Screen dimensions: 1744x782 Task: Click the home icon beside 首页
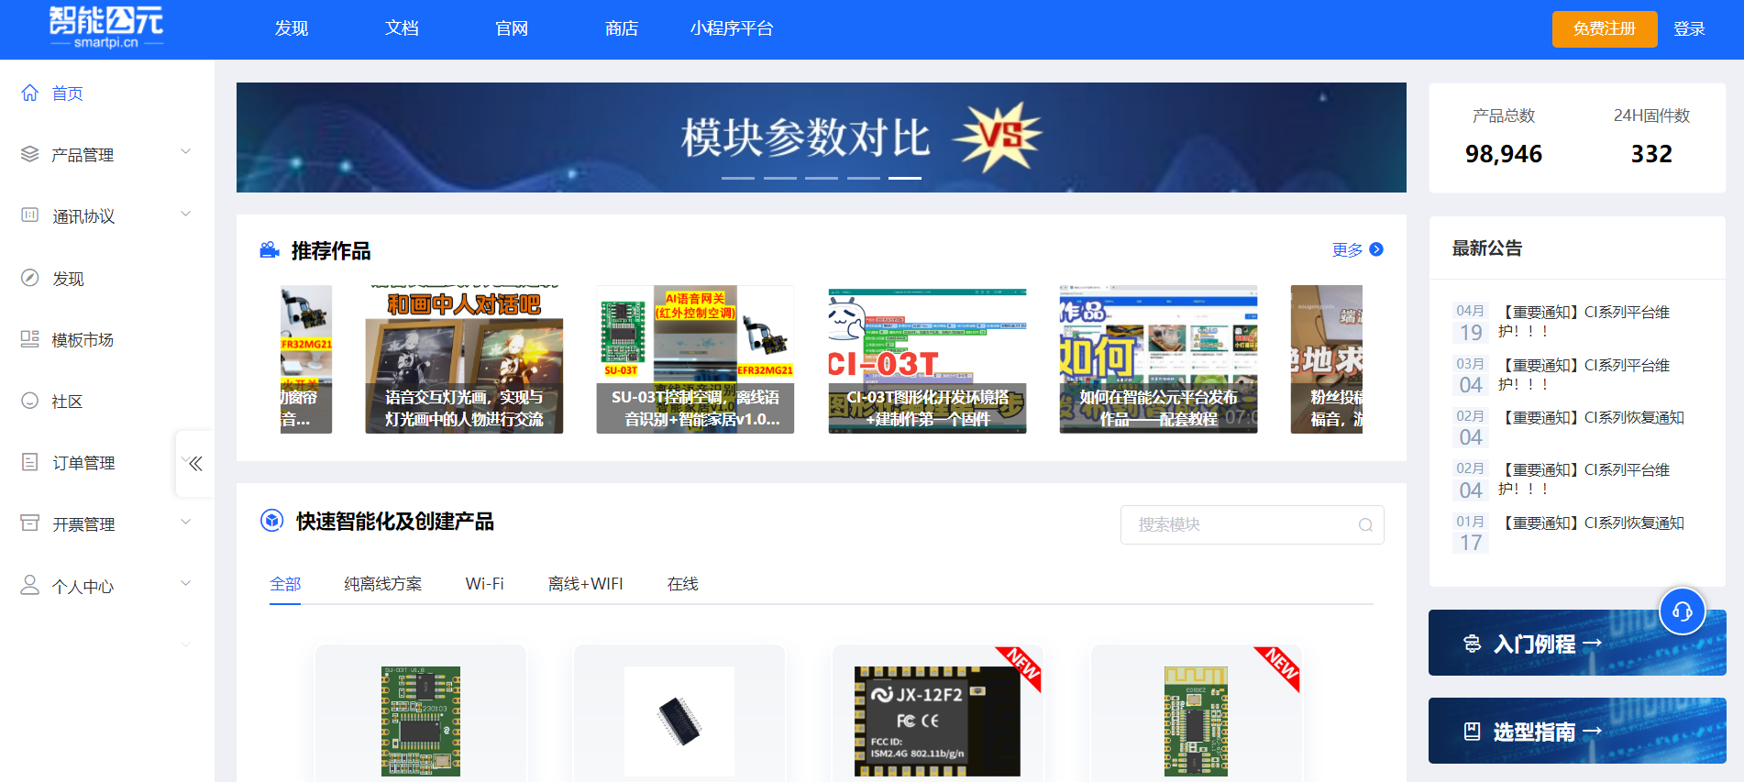(x=30, y=93)
